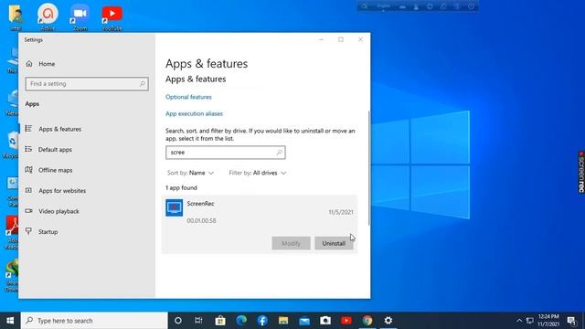Click Video playback camera icon
Screen dimensions: 585x329
point(28,211)
